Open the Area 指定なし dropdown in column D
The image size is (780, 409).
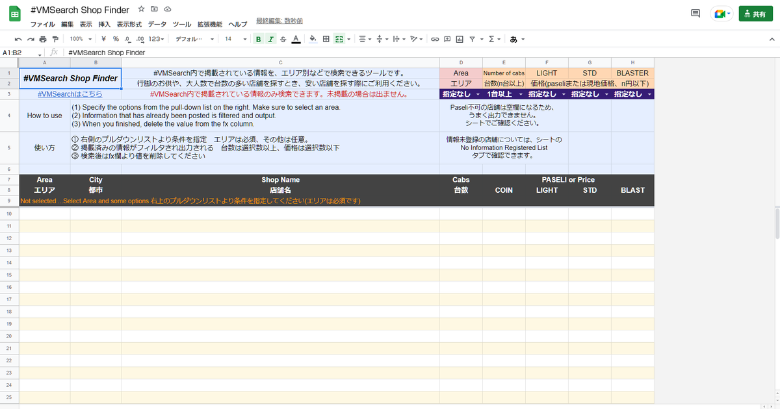point(461,94)
